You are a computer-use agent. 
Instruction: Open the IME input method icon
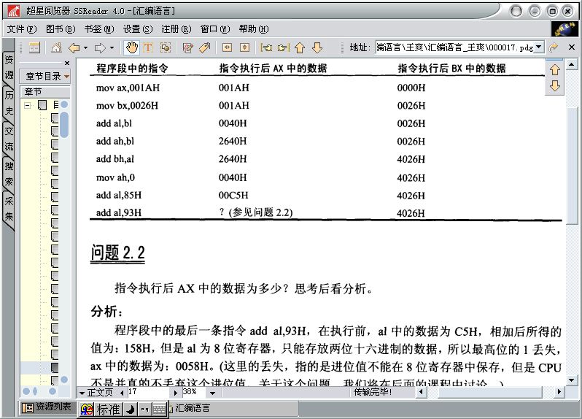point(87,410)
